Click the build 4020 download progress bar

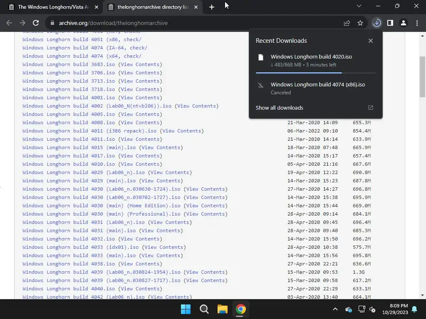click(316, 73)
